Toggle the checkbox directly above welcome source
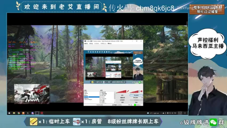 (101, 97)
